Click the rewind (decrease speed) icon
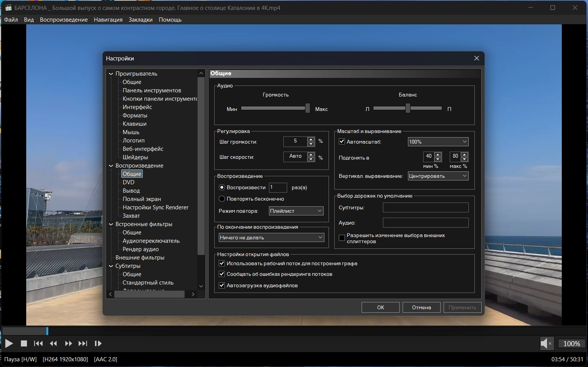 click(53, 343)
